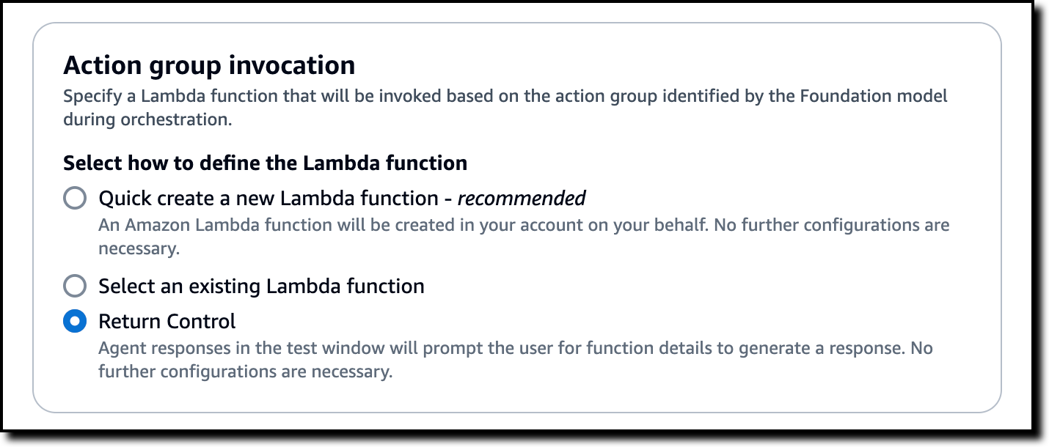
Task: Click the 'Action group invocation' heading
Action: point(209,65)
